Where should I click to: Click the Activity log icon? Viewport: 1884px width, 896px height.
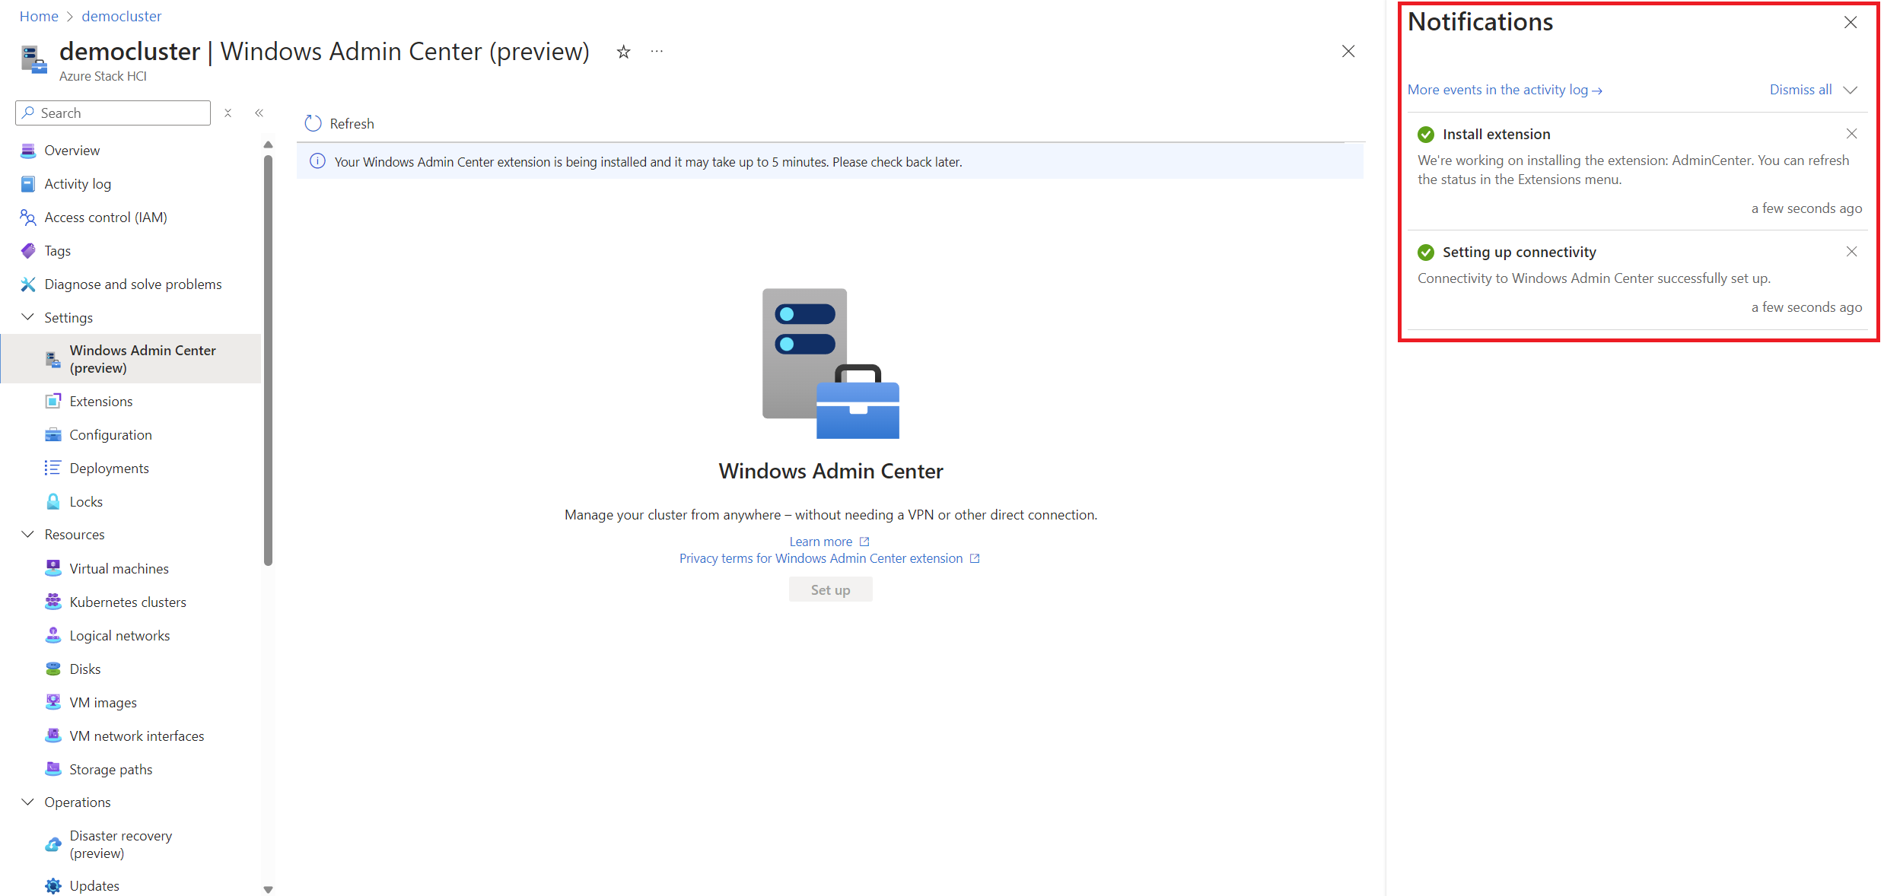point(28,183)
